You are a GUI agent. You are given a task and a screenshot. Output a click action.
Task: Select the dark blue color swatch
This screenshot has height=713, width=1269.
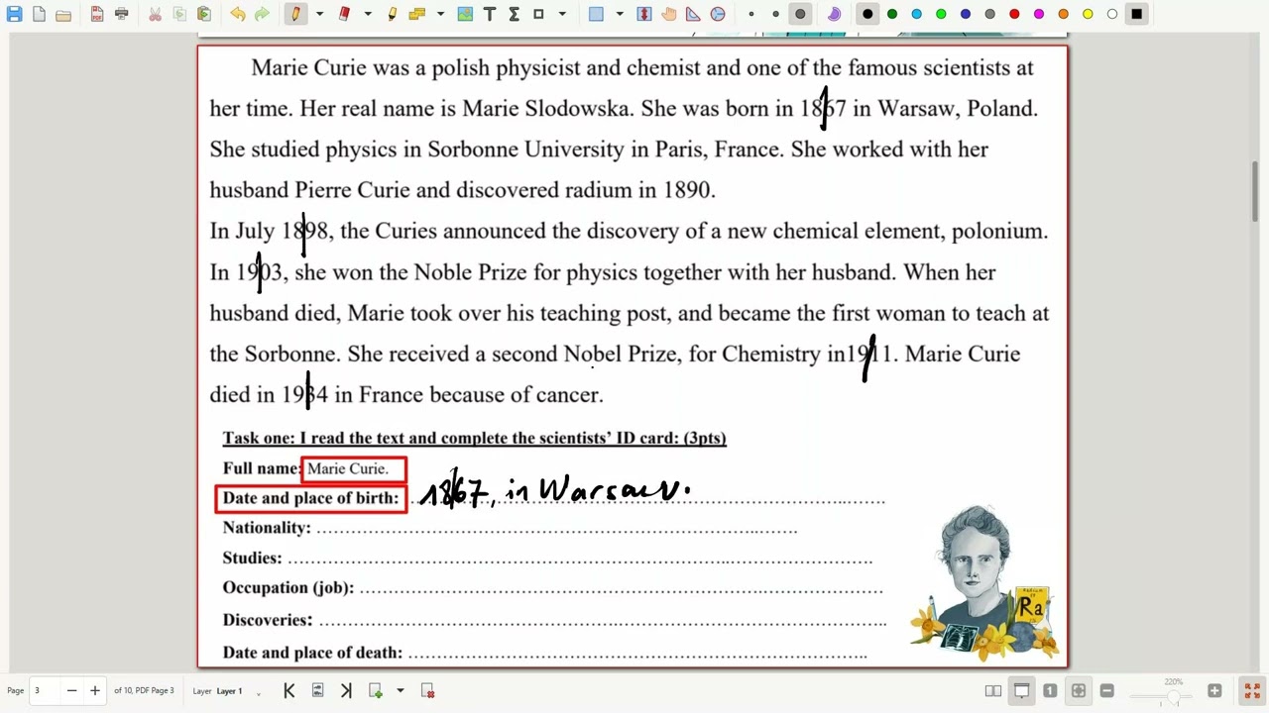click(966, 14)
